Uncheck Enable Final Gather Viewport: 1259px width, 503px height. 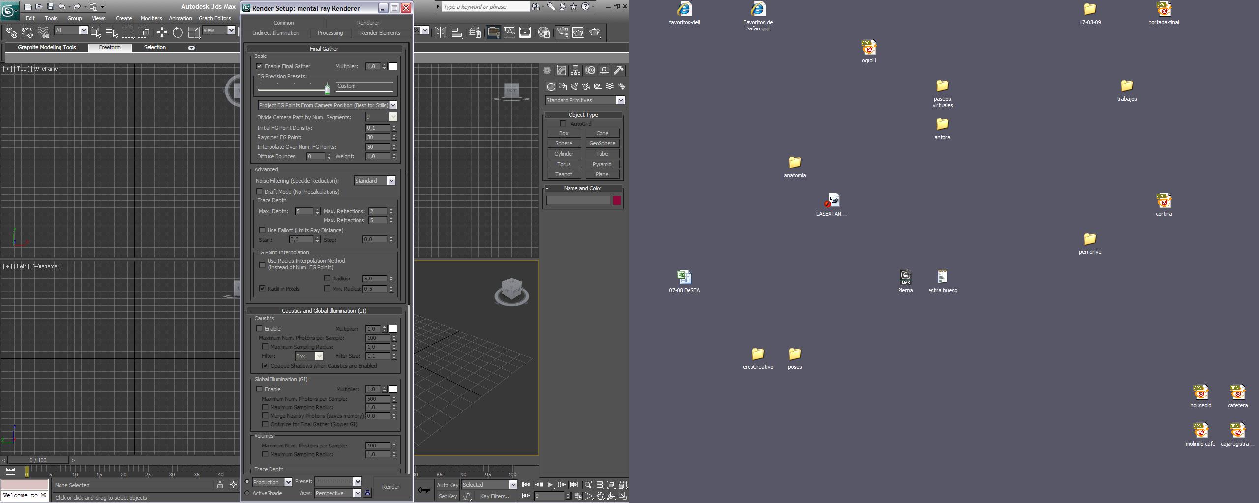click(x=259, y=66)
